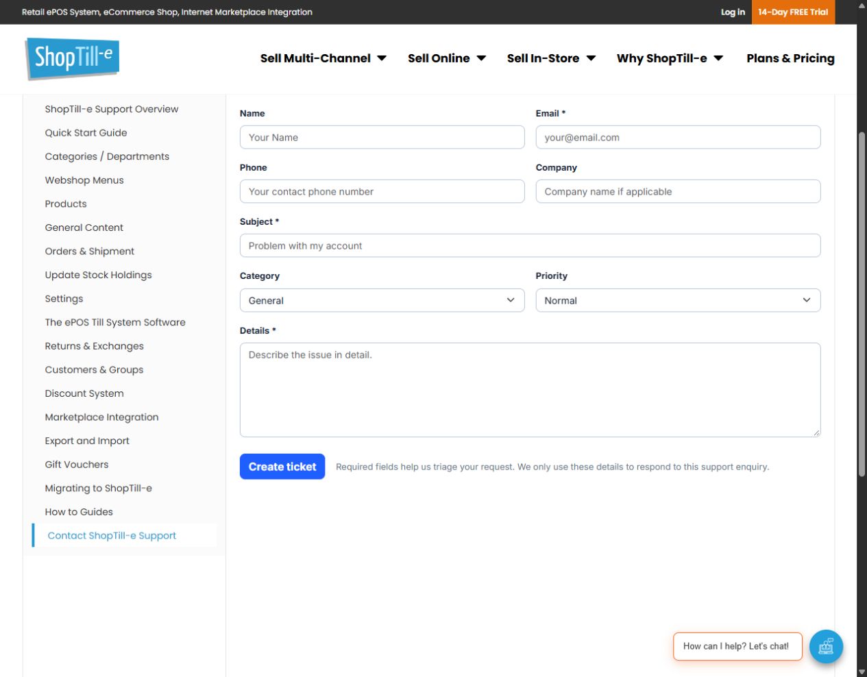Open the Priority dropdown set to Normal
Image resolution: width=867 pixels, height=677 pixels.
tap(678, 300)
